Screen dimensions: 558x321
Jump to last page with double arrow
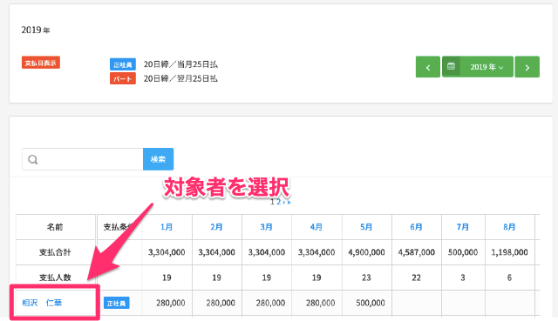pyautogui.click(x=289, y=202)
